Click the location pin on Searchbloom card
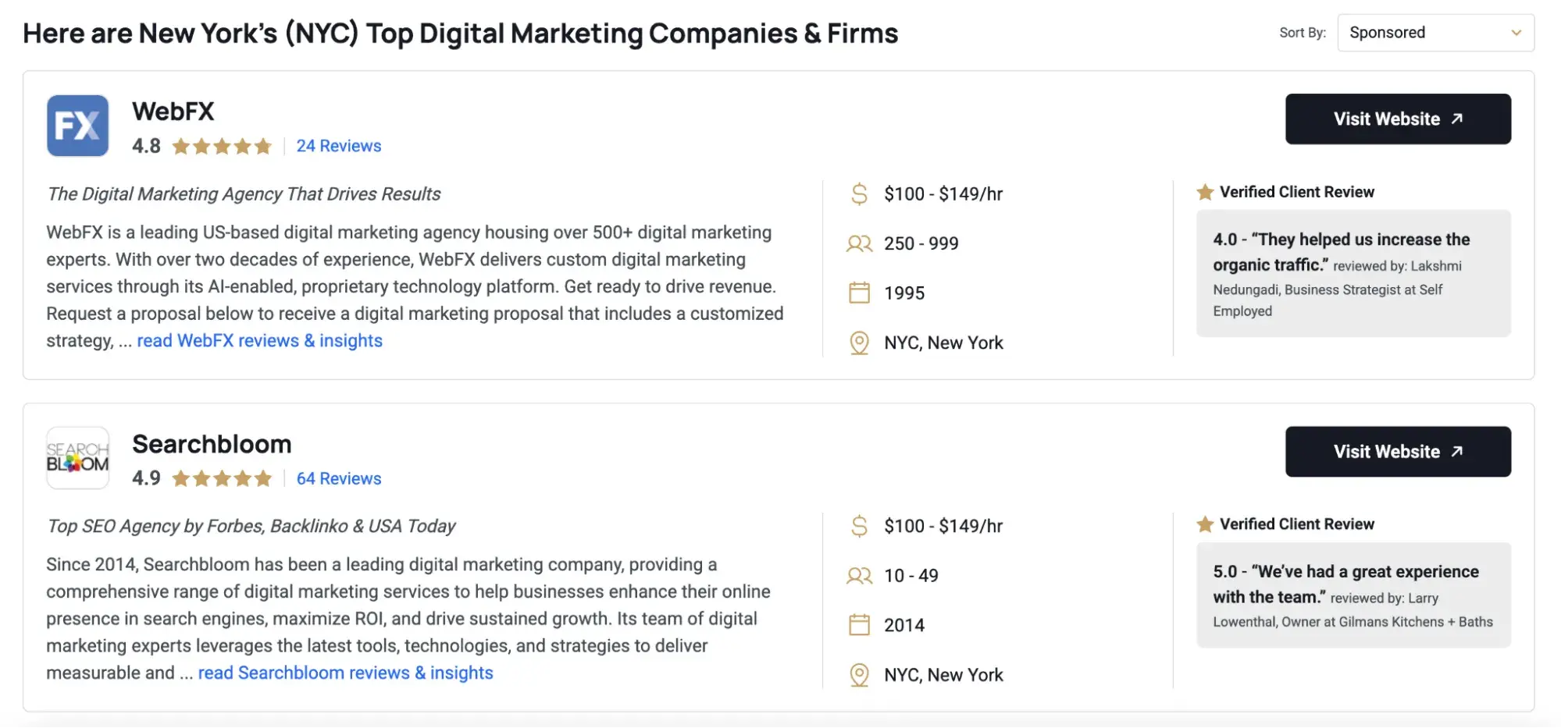 click(x=861, y=673)
